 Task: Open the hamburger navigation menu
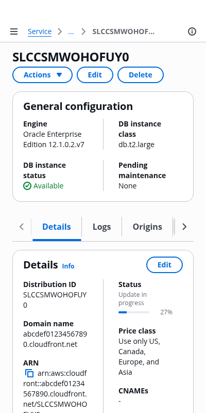[14, 31]
